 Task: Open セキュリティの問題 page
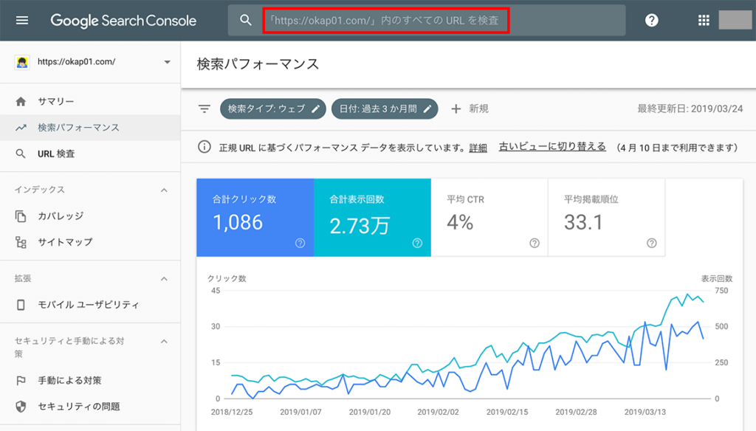(x=90, y=407)
